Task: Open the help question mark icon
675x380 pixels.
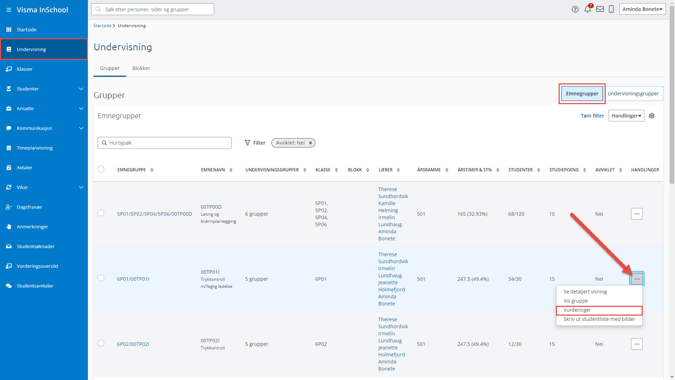Action: (575, 9)
